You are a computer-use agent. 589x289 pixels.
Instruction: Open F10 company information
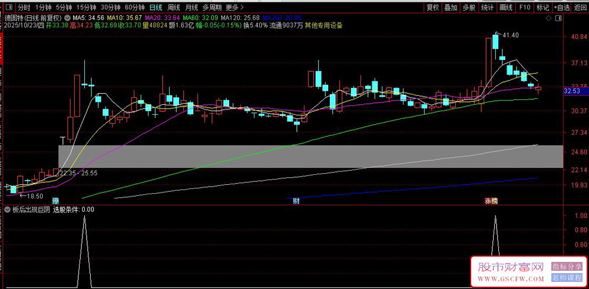[x=525, y=8]
